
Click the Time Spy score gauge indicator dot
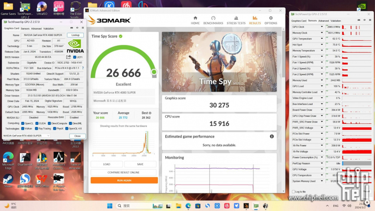pos(154,72)
